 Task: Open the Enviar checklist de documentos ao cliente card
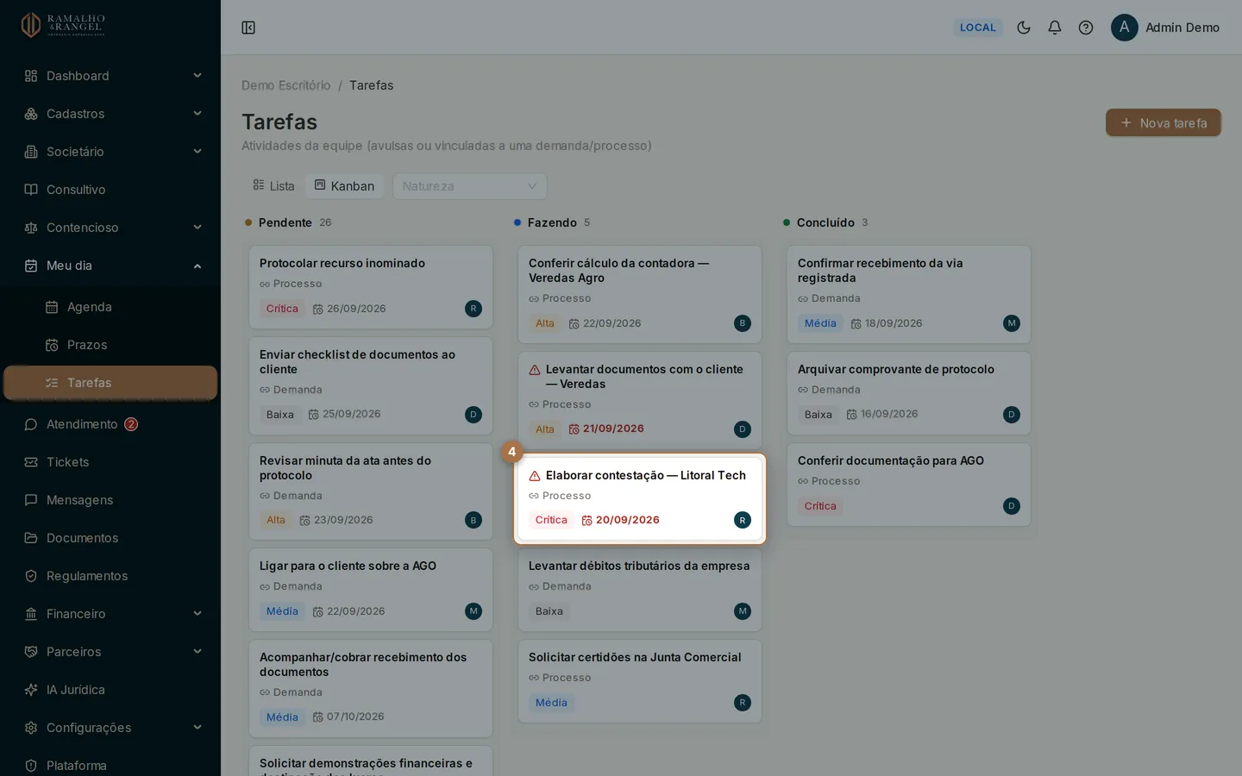(x=371, y=385)
